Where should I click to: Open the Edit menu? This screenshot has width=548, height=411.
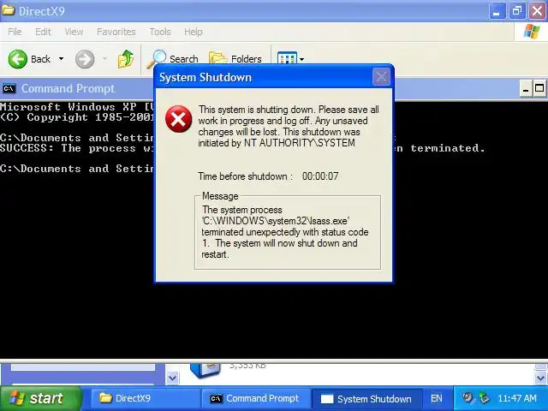pyautogui.click(x=43, y=32)
